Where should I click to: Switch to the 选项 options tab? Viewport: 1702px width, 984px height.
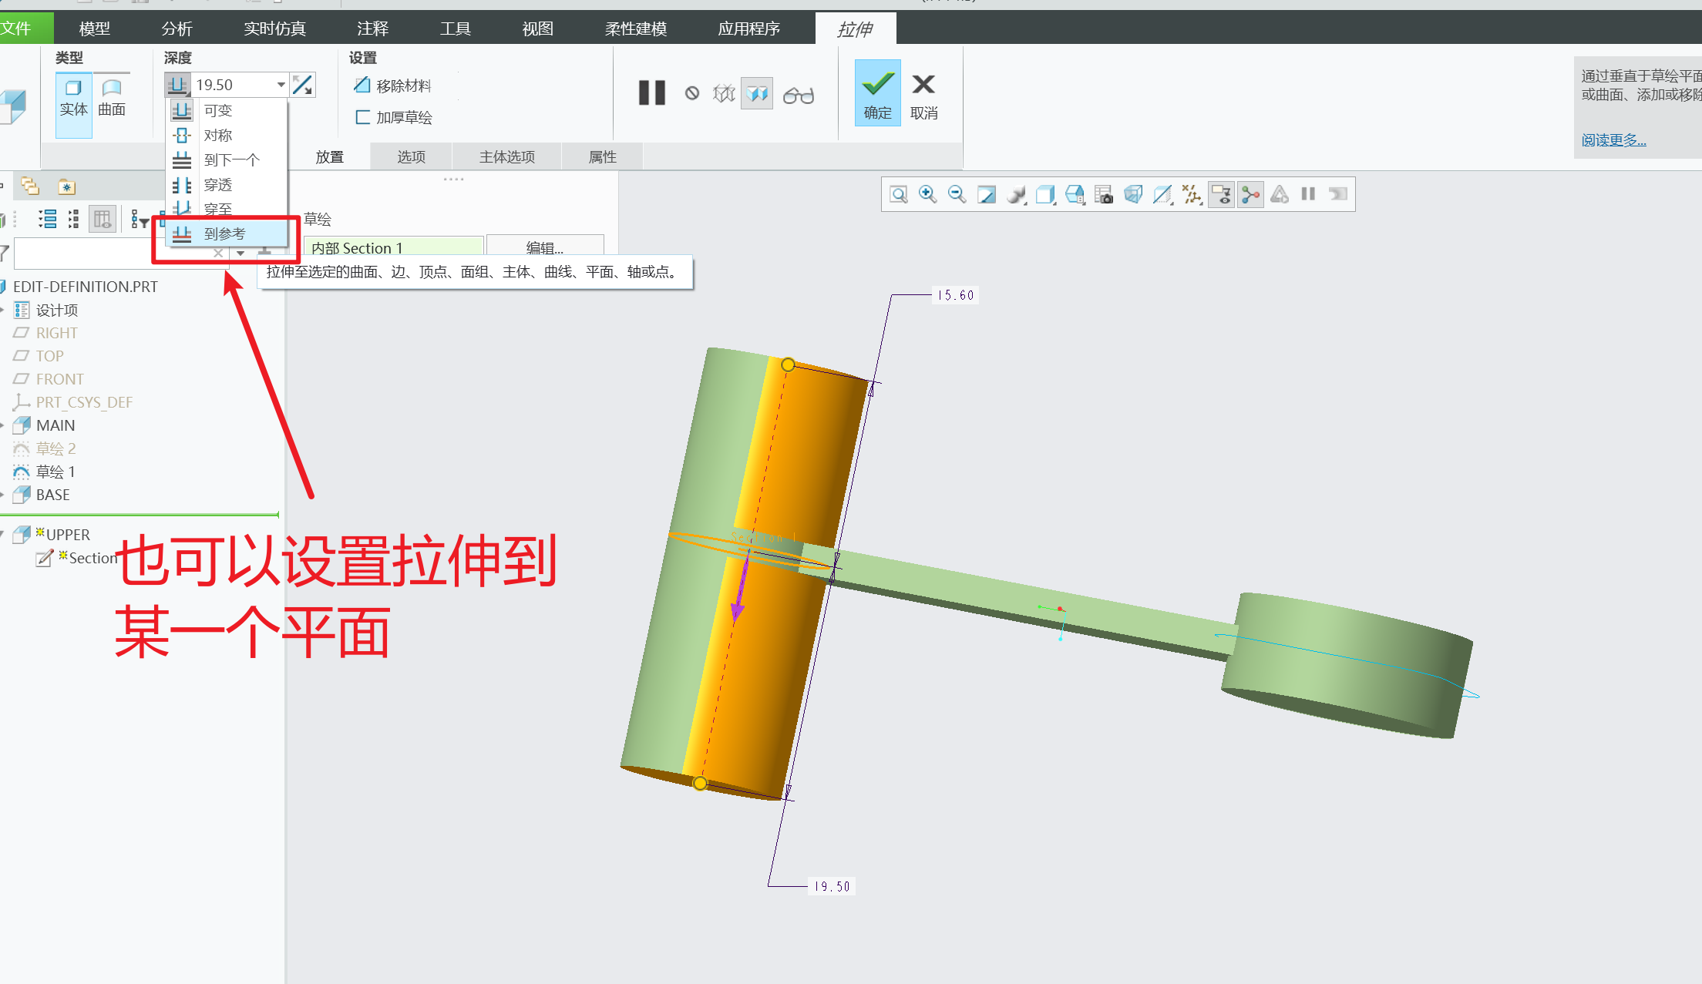point(411,157)
